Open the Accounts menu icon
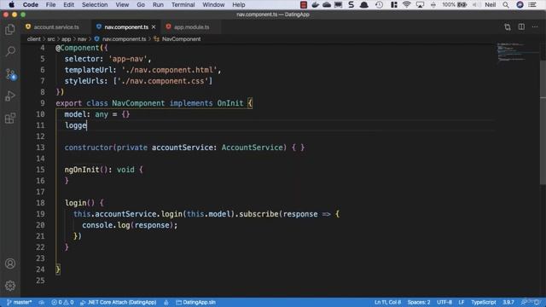Viewport: 546px width, 307px height. click(10, 264)
